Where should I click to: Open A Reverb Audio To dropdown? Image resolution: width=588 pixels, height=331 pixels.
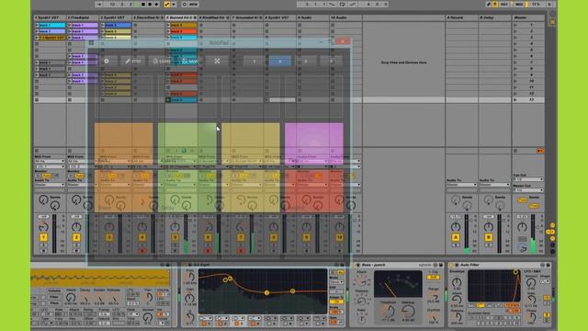coord(461,185)
